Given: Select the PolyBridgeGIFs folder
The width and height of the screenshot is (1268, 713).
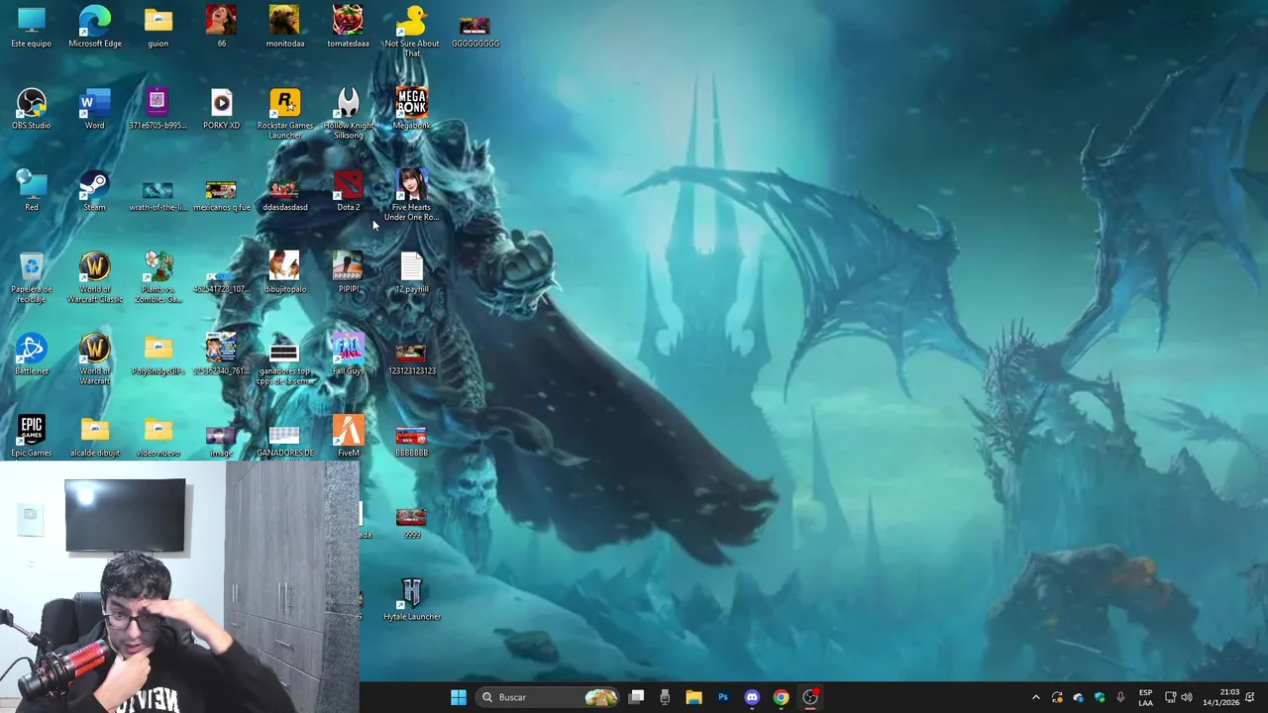Looking at the screenshot, I should tap(158, 355).
